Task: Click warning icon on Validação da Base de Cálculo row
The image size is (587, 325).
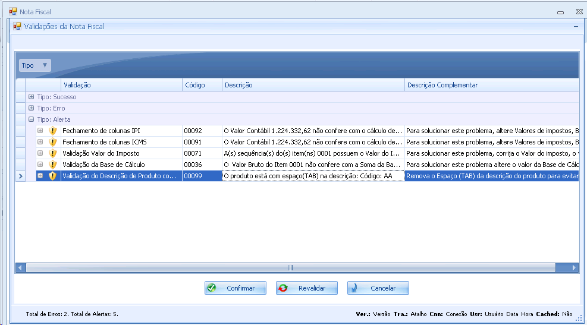Action: pos(52,165)
